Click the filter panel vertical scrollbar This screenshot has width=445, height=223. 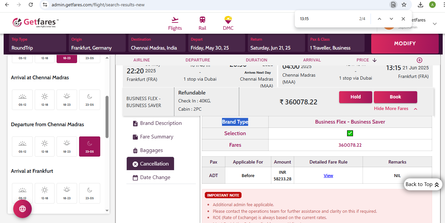(107, 117)
